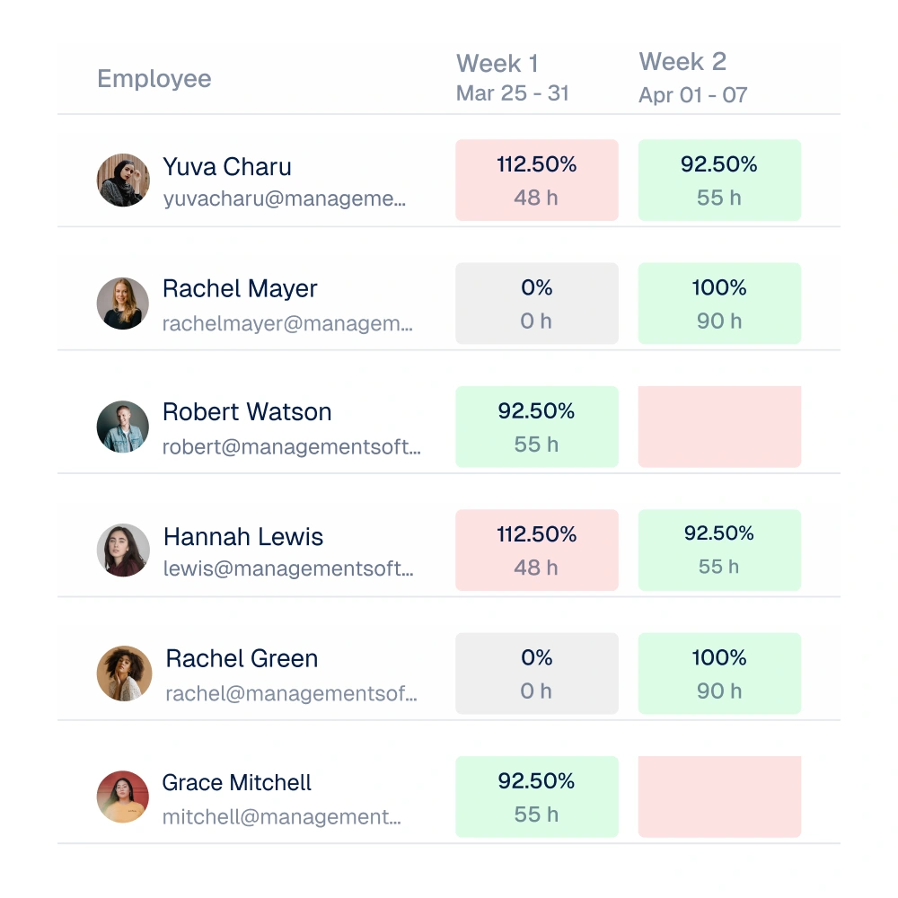Click Grace Mitchell's blank Week 2 cell

(x=719, y=797)
